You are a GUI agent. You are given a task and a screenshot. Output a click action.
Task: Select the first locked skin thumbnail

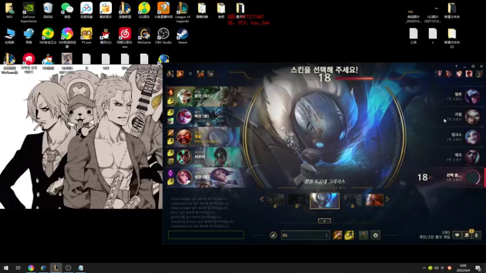point(275,200)
